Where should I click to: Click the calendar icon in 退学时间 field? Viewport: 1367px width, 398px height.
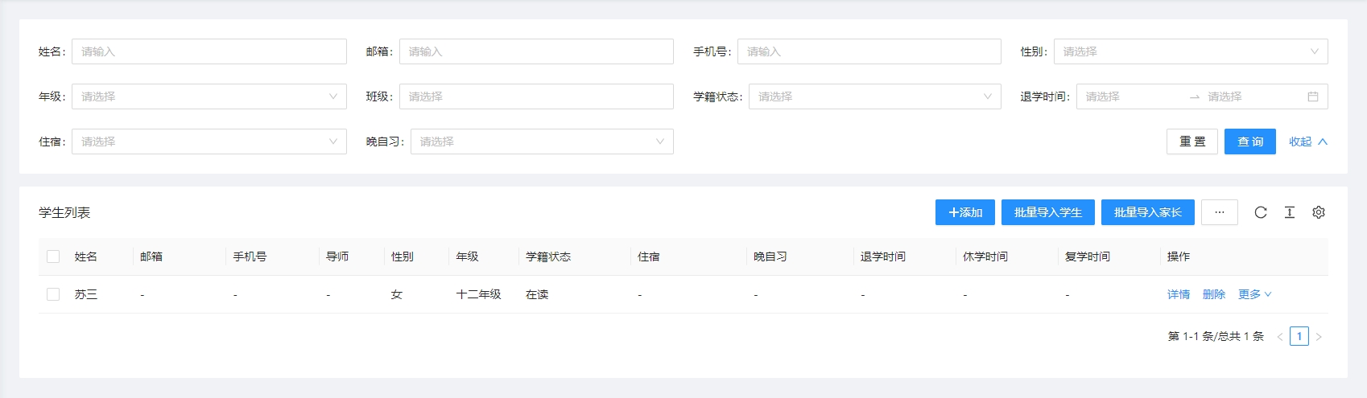[x=1313, y=96]
